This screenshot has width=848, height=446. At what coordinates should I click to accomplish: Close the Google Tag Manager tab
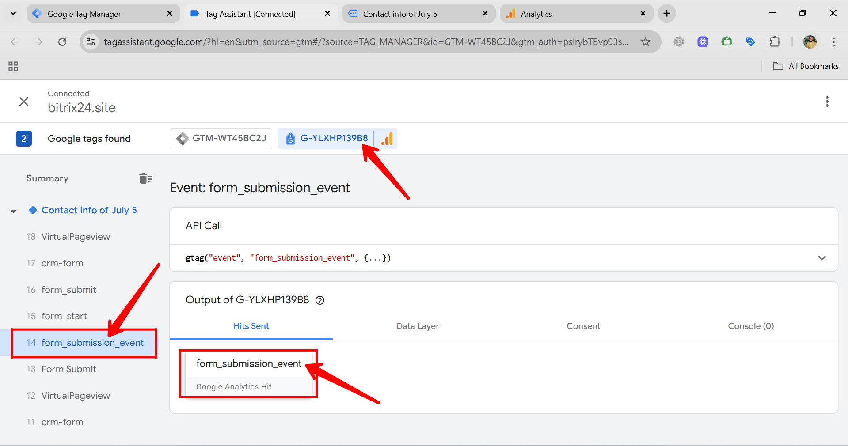tap(170, 14)
